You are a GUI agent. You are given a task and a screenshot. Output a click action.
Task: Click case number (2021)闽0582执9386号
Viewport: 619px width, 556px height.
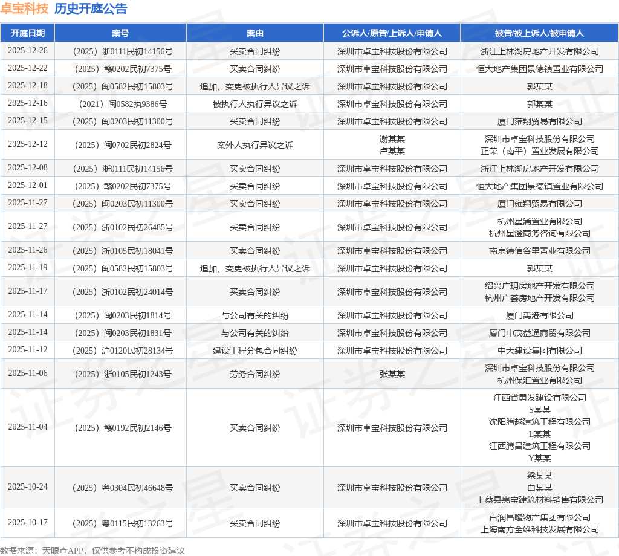tap(123, 104)
